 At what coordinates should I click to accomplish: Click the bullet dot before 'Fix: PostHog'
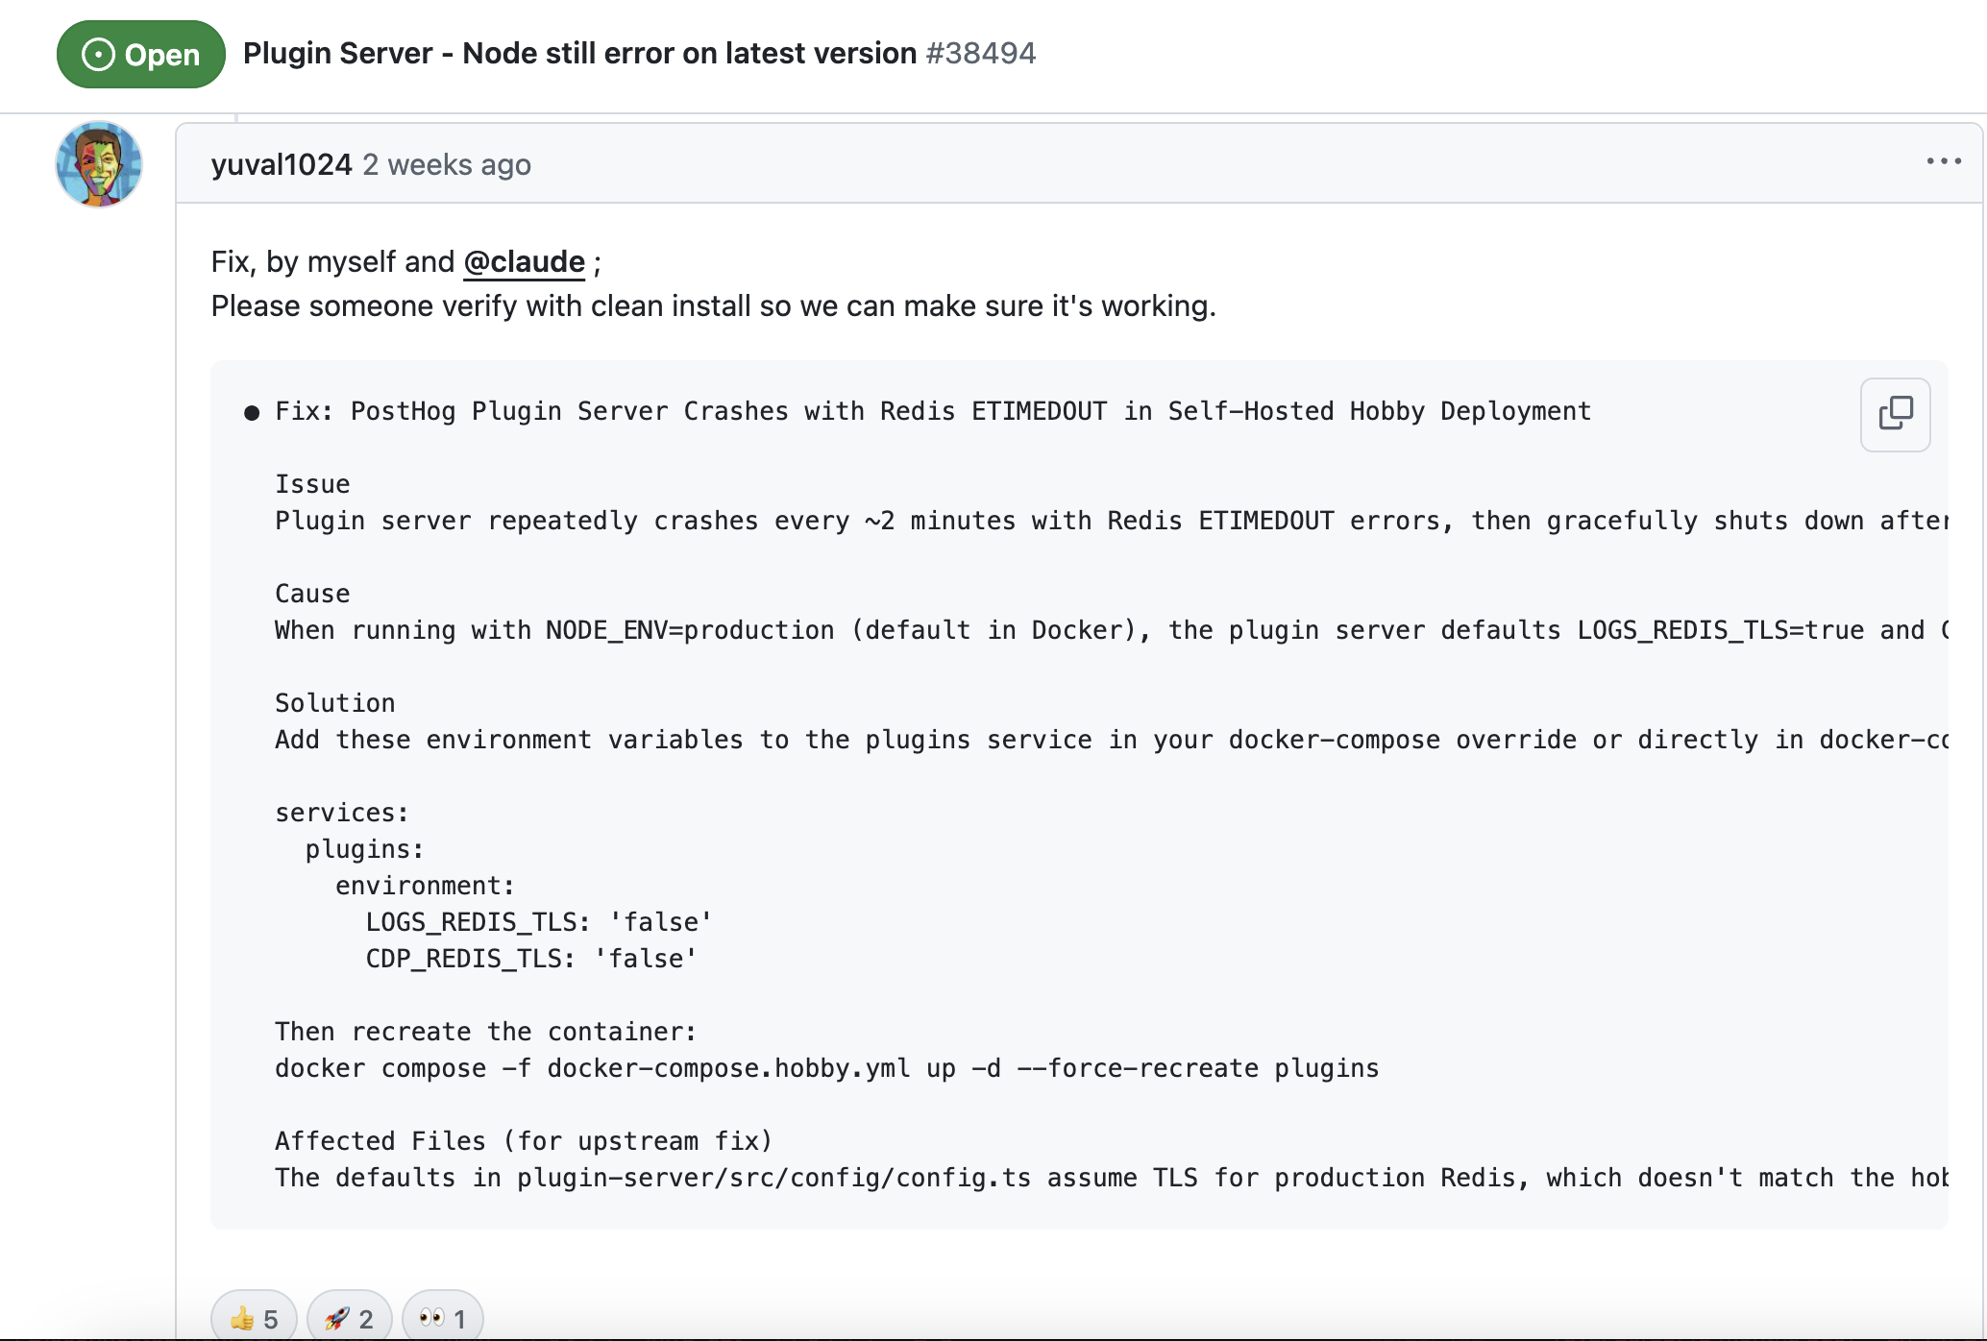click(x=252, y=413)
